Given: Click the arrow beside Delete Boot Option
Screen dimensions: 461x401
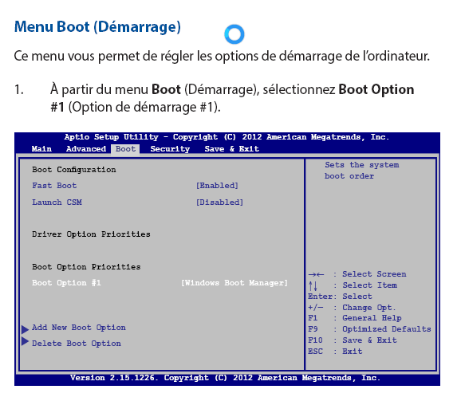Looking at the screenshot, I should (x=25, y=341).
